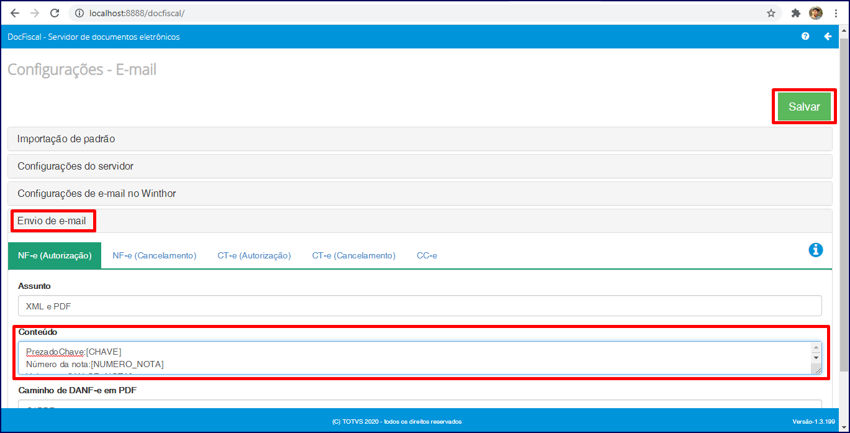Click the Versão-1.3.199 footer text
Viewport: 850px width, 433px height.
tap(813, 421)
